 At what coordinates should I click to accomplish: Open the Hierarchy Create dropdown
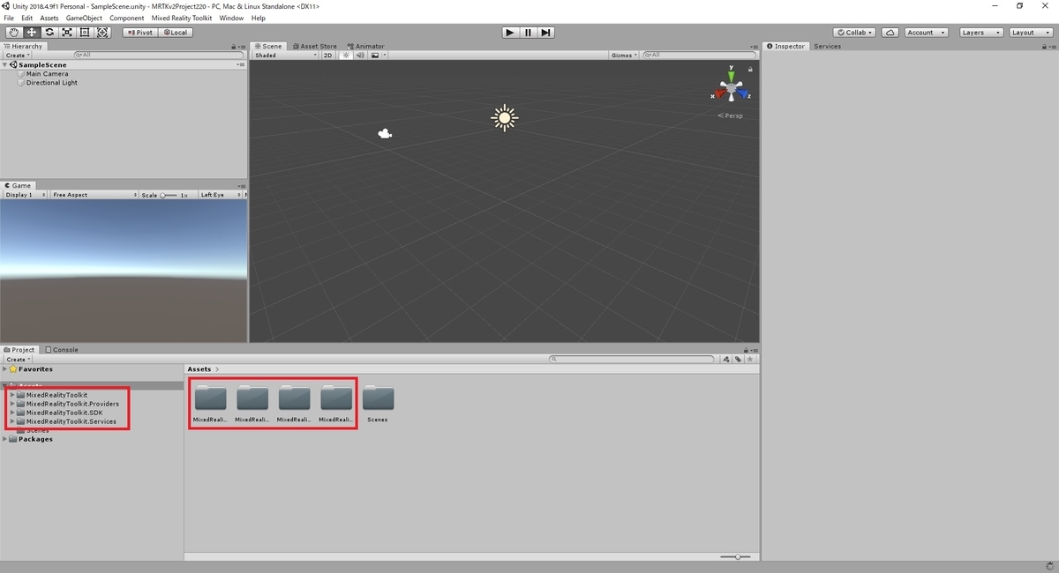point(18,56)
